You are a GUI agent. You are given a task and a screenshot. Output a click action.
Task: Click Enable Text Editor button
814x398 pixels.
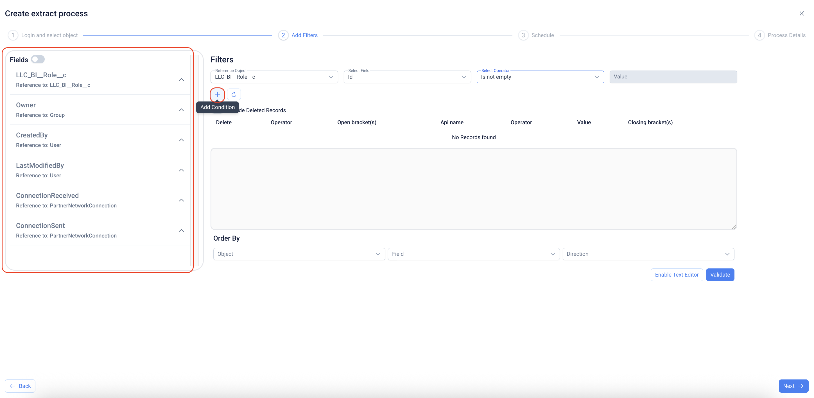pyautogui.click(x=677, y=275)
